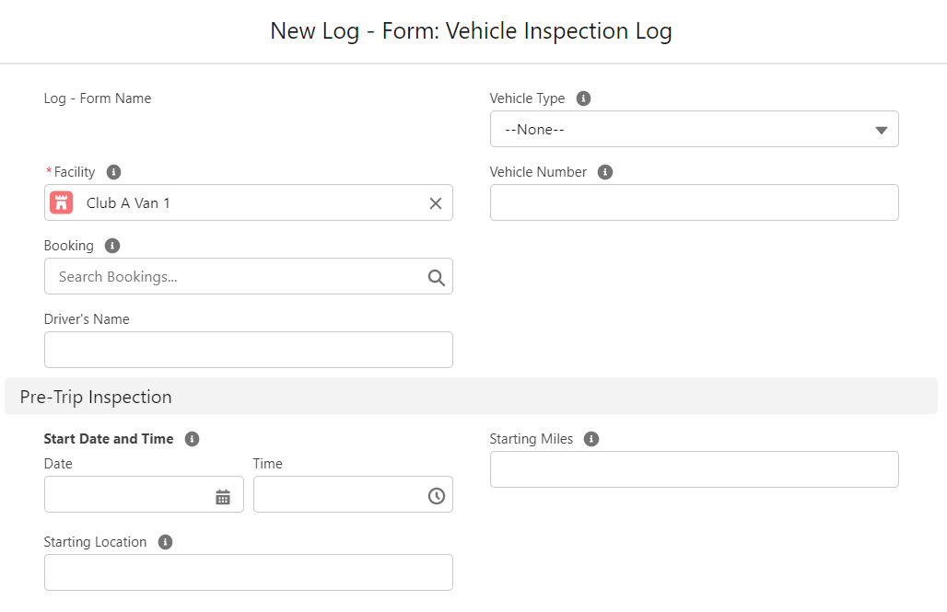This screenshot has height=612, width=947.
Task: Click the Start Date and Time info icon
Action: [x=192, y=439]
